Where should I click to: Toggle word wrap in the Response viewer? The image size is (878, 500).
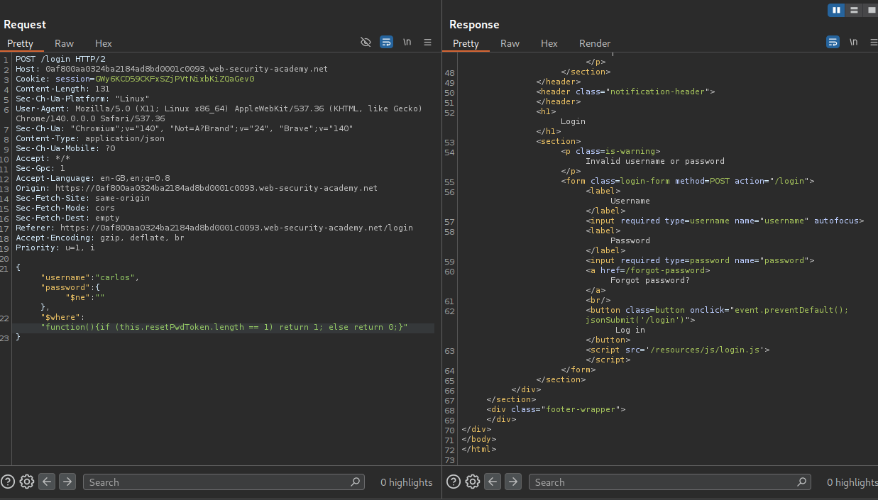pyautogui.click(x=833, y=43)
